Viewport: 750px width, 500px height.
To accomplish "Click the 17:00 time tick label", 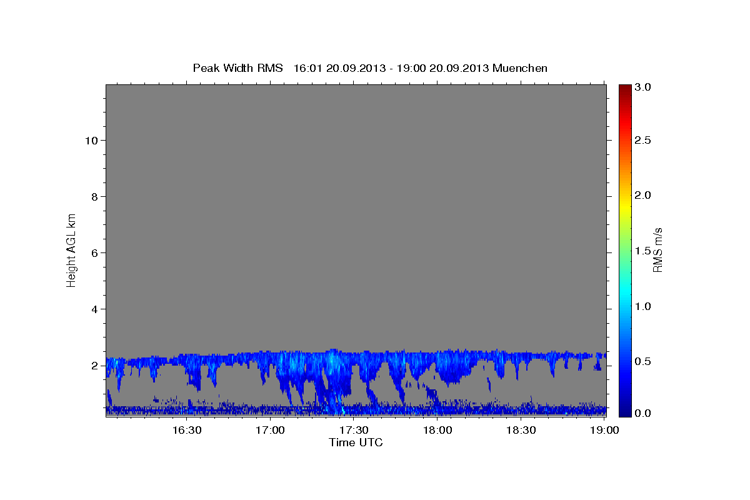I will click(x=270, y=430).
